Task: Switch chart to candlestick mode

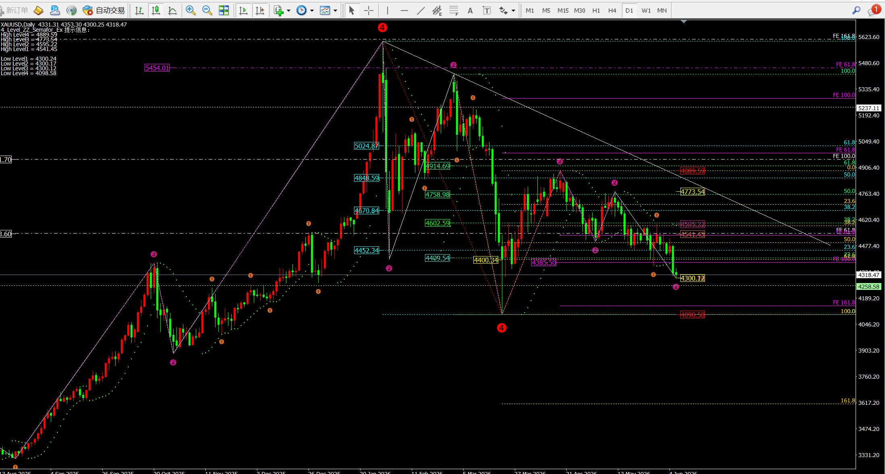Action: [x=156, y=10]
